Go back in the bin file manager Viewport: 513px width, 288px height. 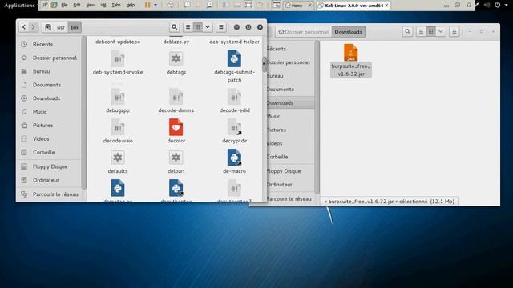[x=24, y=27]
